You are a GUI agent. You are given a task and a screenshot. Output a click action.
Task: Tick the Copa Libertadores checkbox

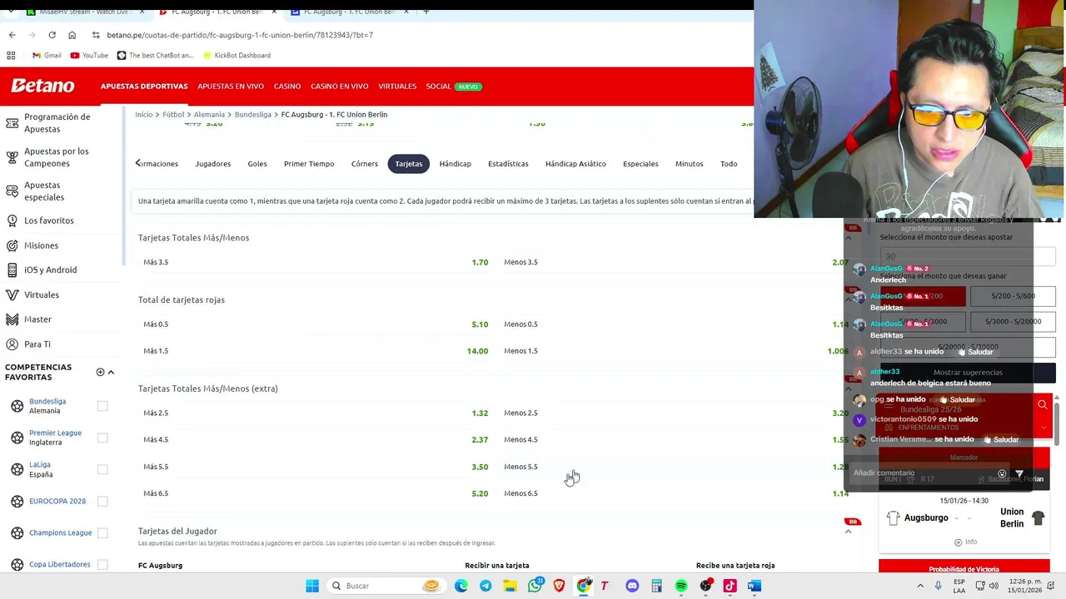pos(102,564)
